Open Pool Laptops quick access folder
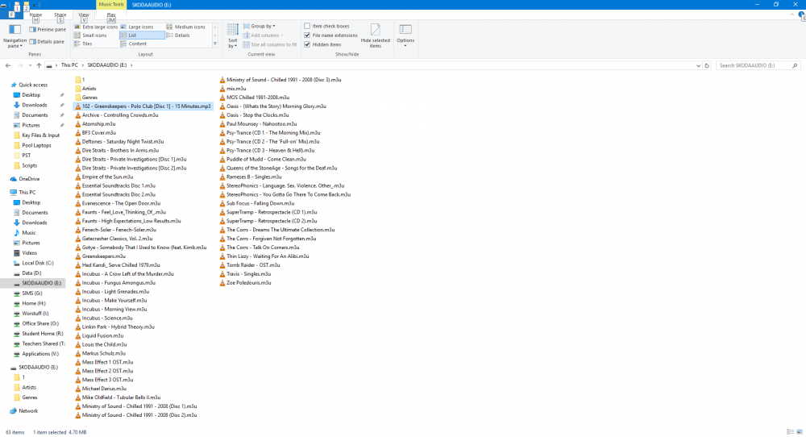Viewport: 806px width, 437px height. tap(36, 145)
